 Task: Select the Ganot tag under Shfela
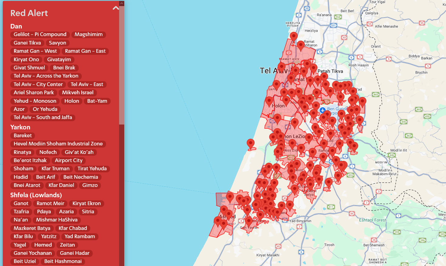[x=21, y=204]
